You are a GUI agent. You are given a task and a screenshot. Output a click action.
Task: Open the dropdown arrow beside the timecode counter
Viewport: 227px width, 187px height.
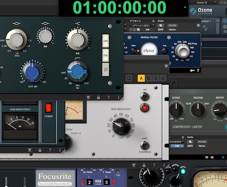tap(185, 7)
